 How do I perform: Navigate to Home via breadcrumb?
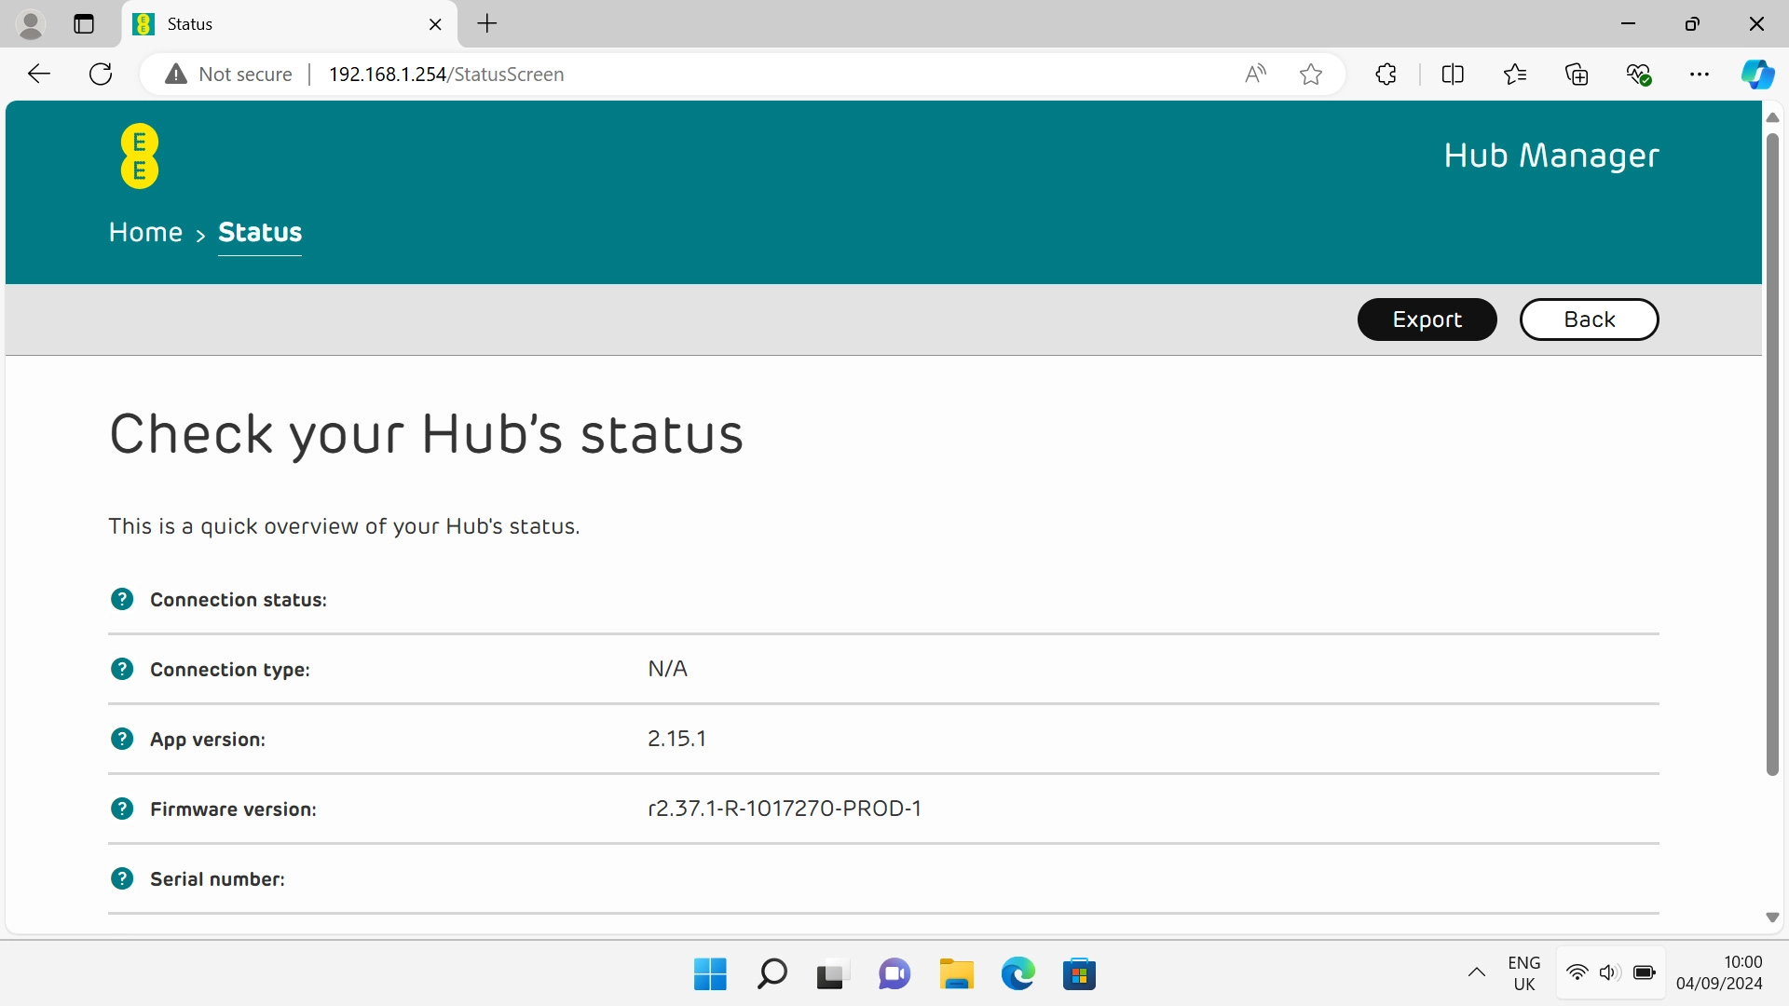[144, 232]
